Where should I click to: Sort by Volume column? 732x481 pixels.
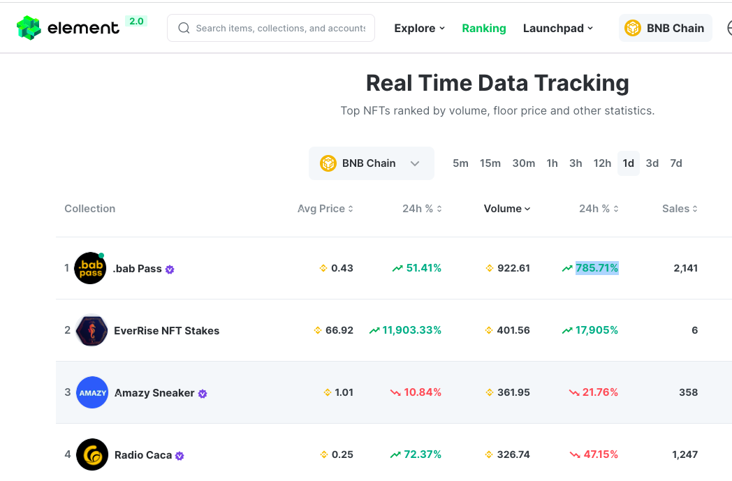point(507,209)
